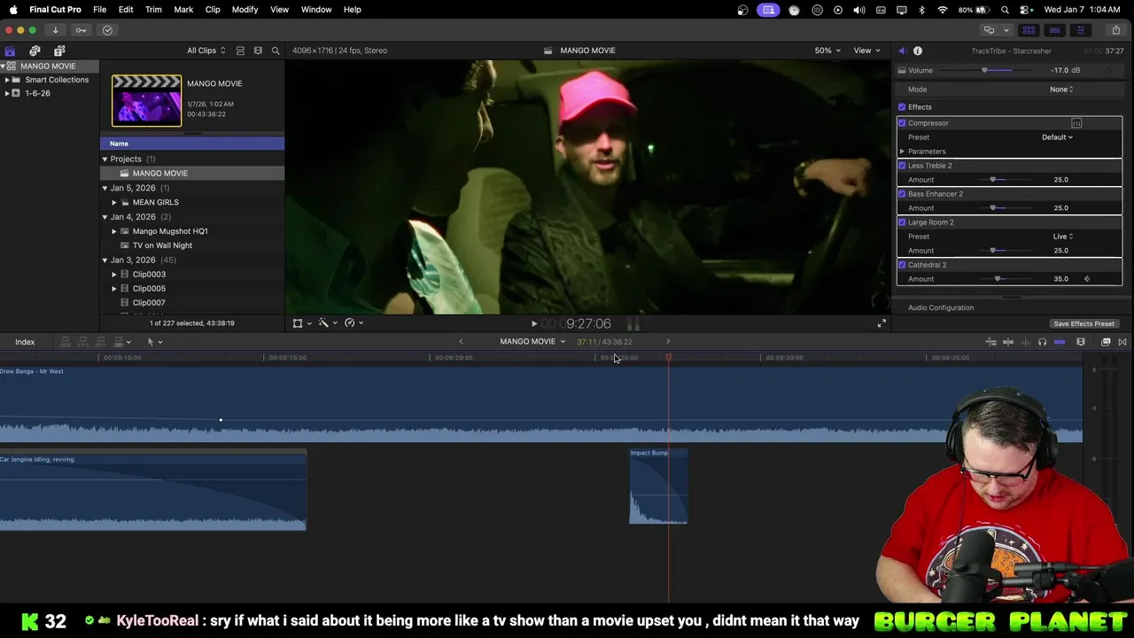Open the Window menu

point(316,10)
